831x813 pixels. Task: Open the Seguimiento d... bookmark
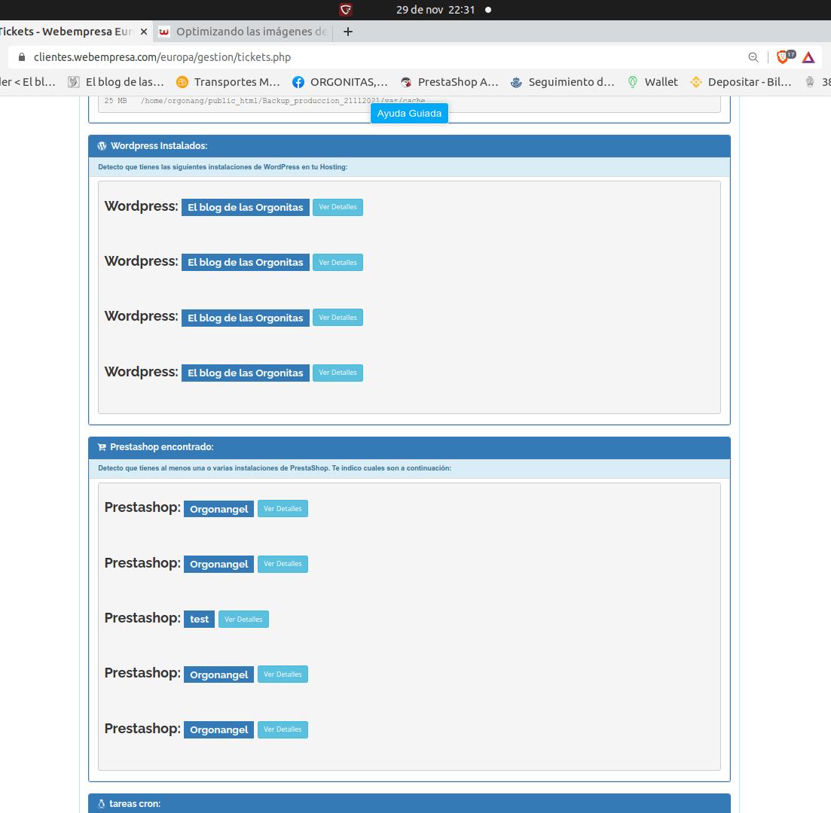(562, 82)
